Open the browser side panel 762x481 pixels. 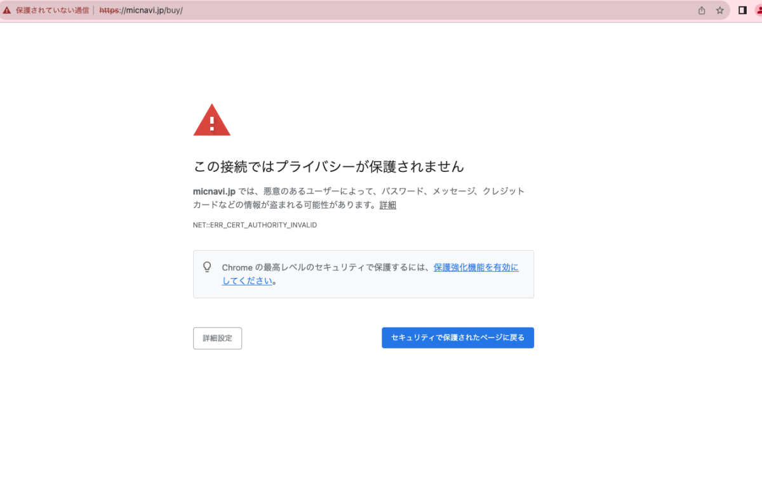tap(742, 11)
